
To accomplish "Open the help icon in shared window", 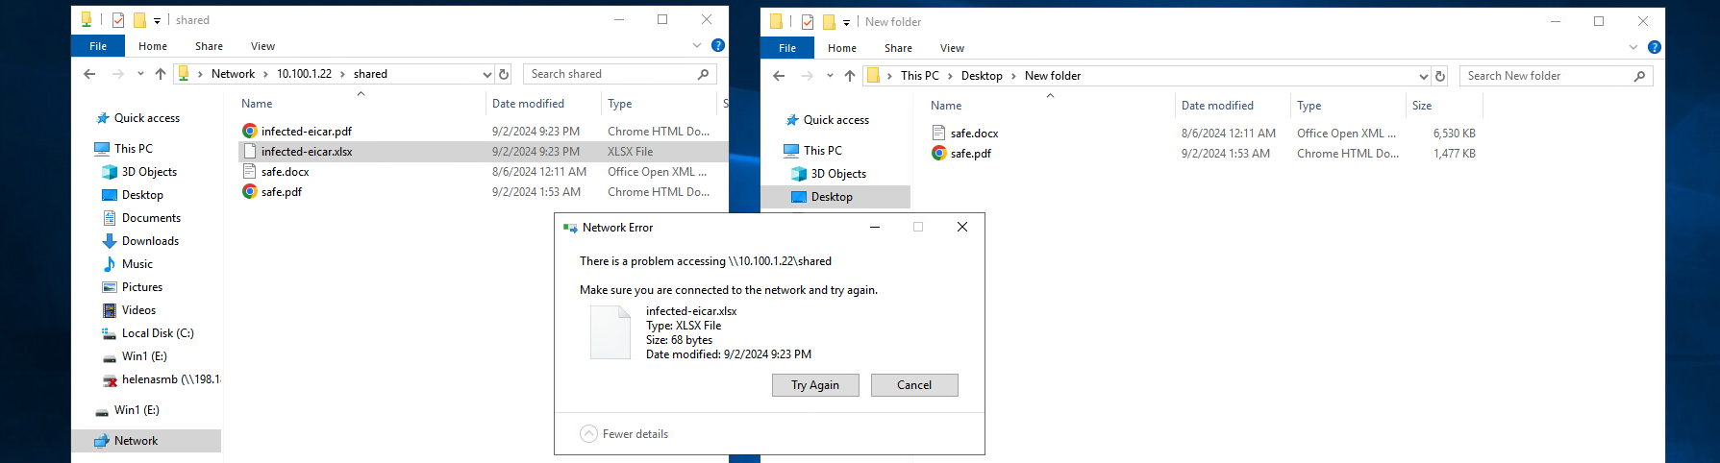I will (x=717, y=45).
